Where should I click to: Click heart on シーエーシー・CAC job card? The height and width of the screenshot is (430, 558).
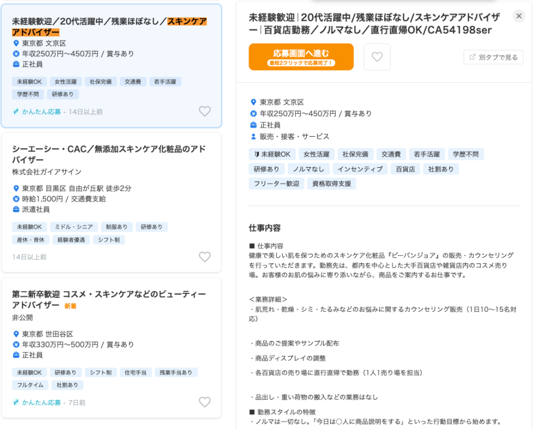pos(204,257)
